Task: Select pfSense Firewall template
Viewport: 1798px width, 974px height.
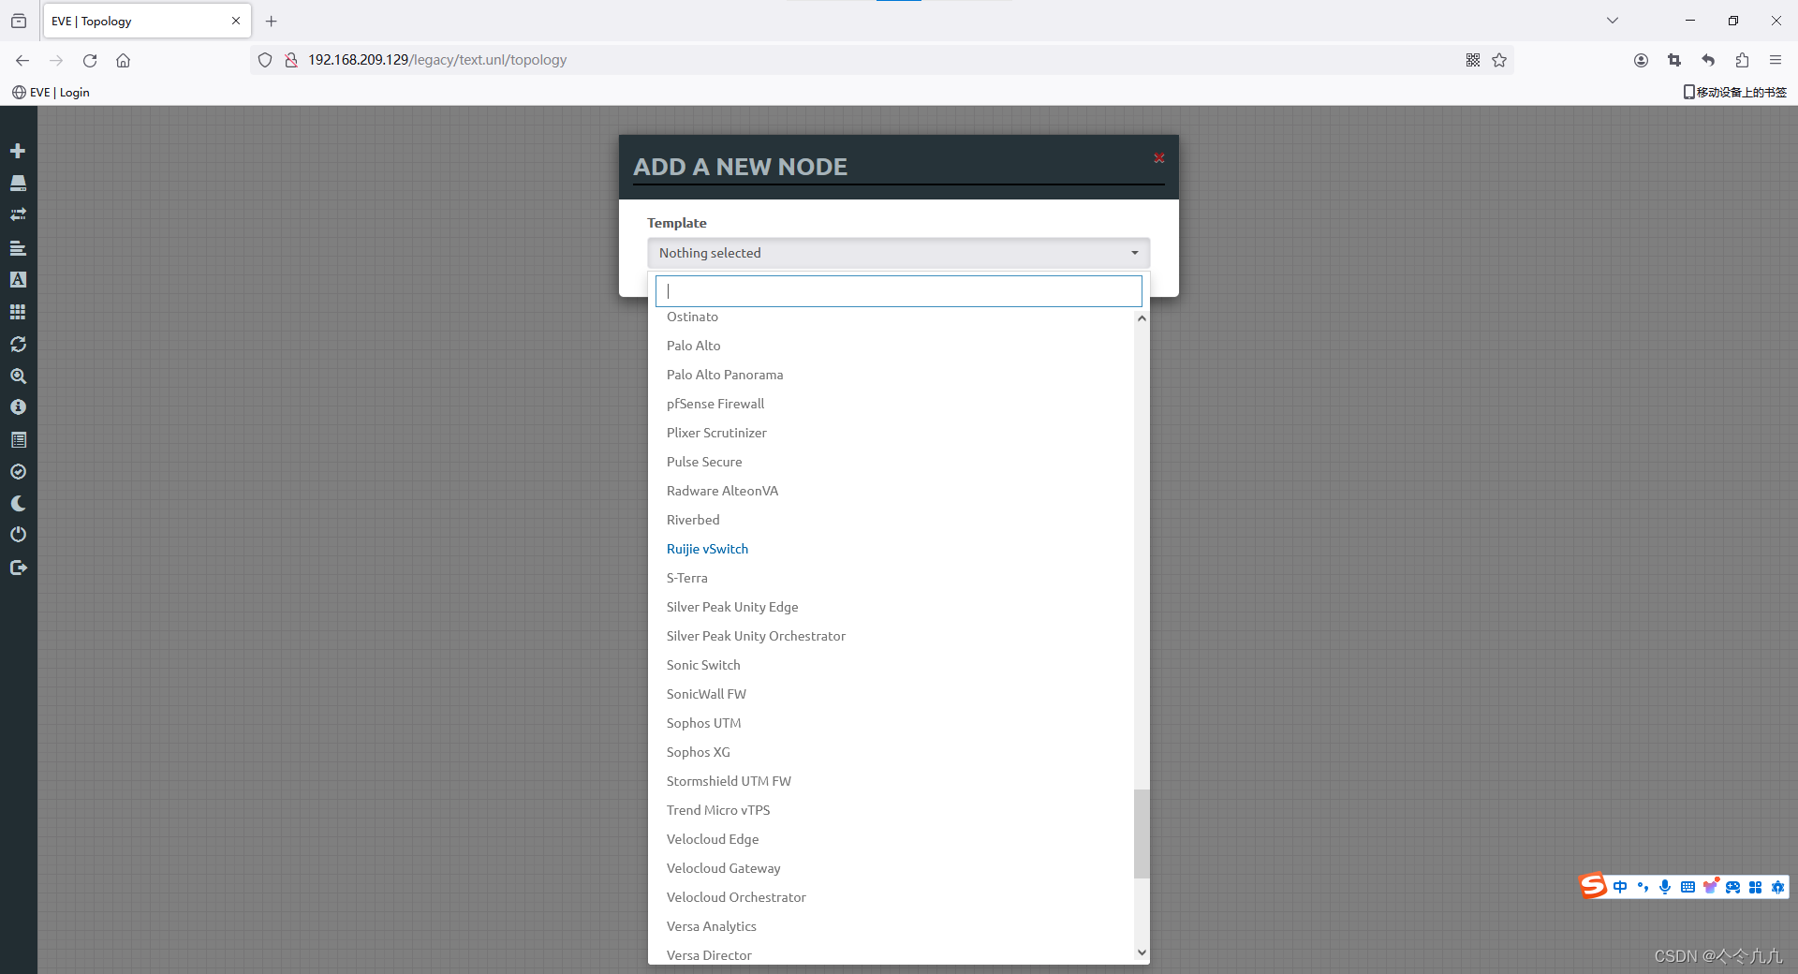Action: [x=891, y=404]
